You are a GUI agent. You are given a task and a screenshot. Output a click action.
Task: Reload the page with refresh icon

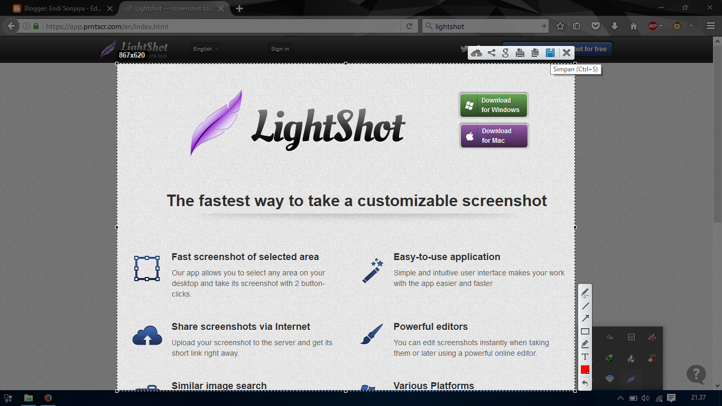pos(409,26)
